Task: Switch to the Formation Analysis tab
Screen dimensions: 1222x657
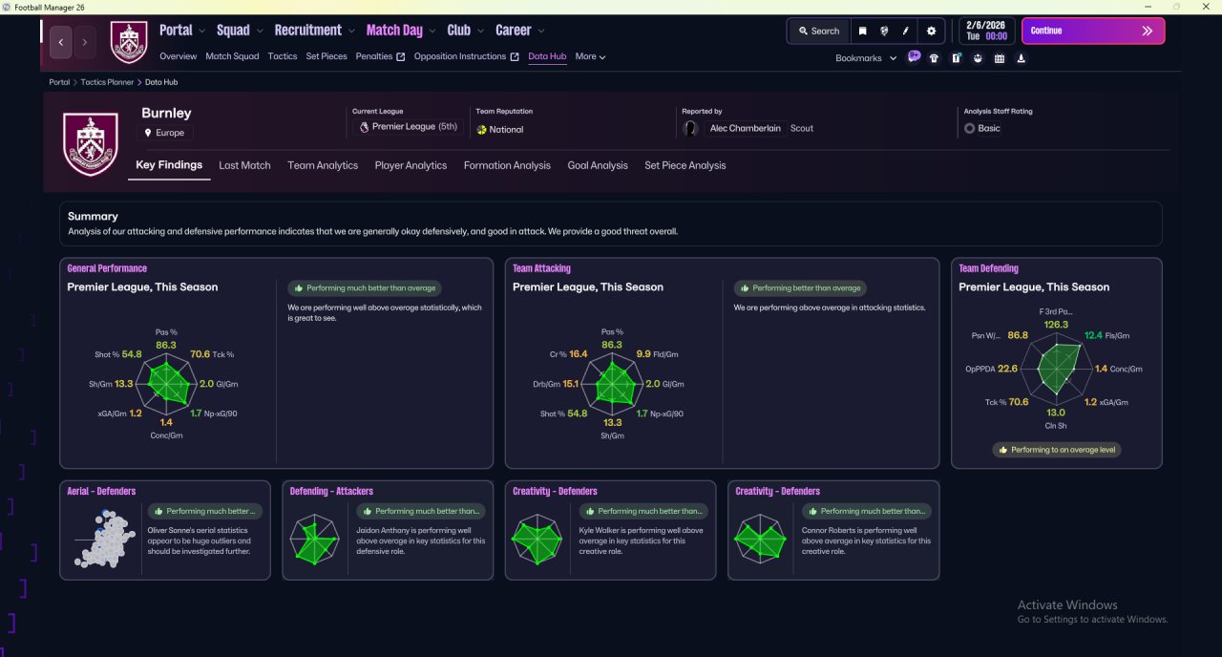Action: [507, 165]
